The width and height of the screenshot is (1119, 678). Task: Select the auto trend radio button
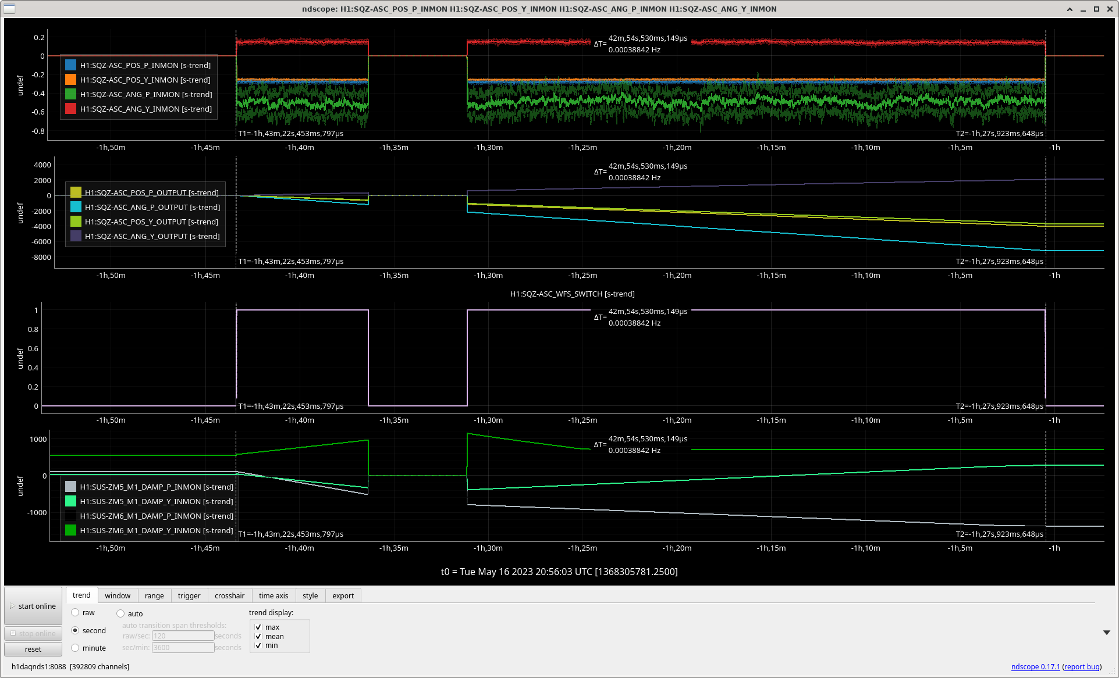click(x=120, y=613)
